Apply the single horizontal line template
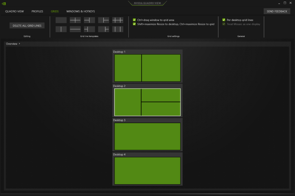The image size is (295, 196). [75, 29]
